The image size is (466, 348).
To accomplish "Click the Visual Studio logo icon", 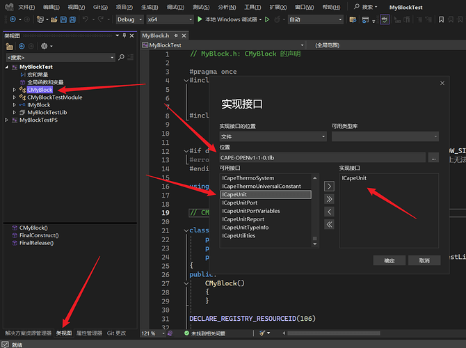I will click(x=9, y=7).
